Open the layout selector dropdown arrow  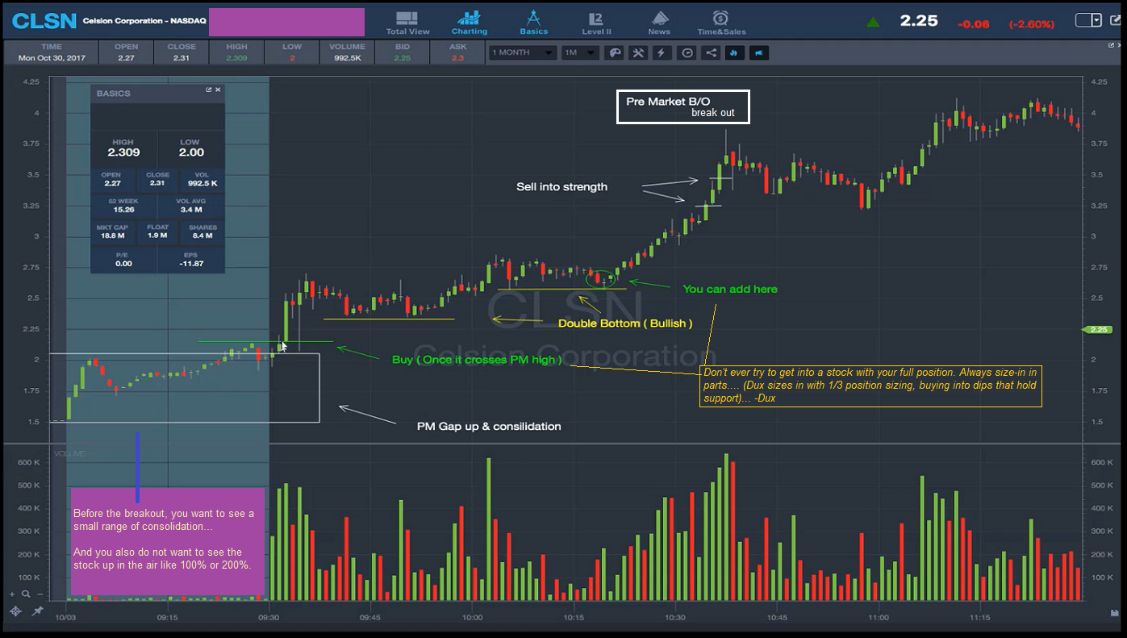click(x=1096, y=20)
